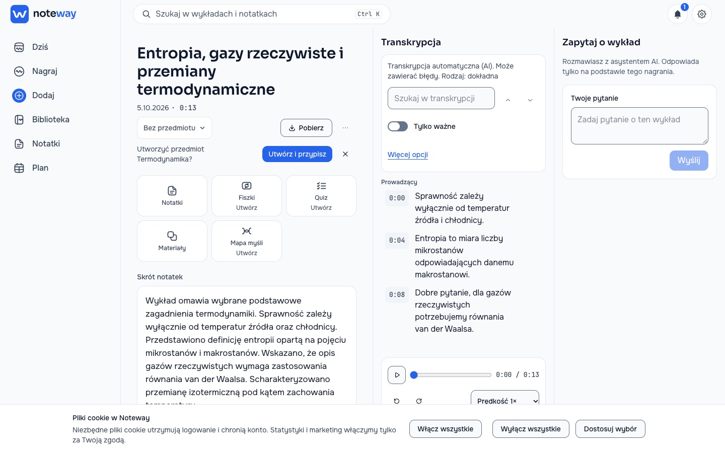Focus the lecture and notes search field
The height and width of the screenshot is (453, 725).
click(262, 14)
